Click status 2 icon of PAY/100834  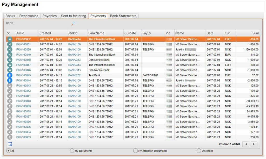pos(10,132)
